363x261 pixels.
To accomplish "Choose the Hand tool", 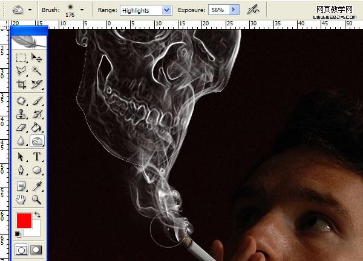I will (x=21, y=200).
